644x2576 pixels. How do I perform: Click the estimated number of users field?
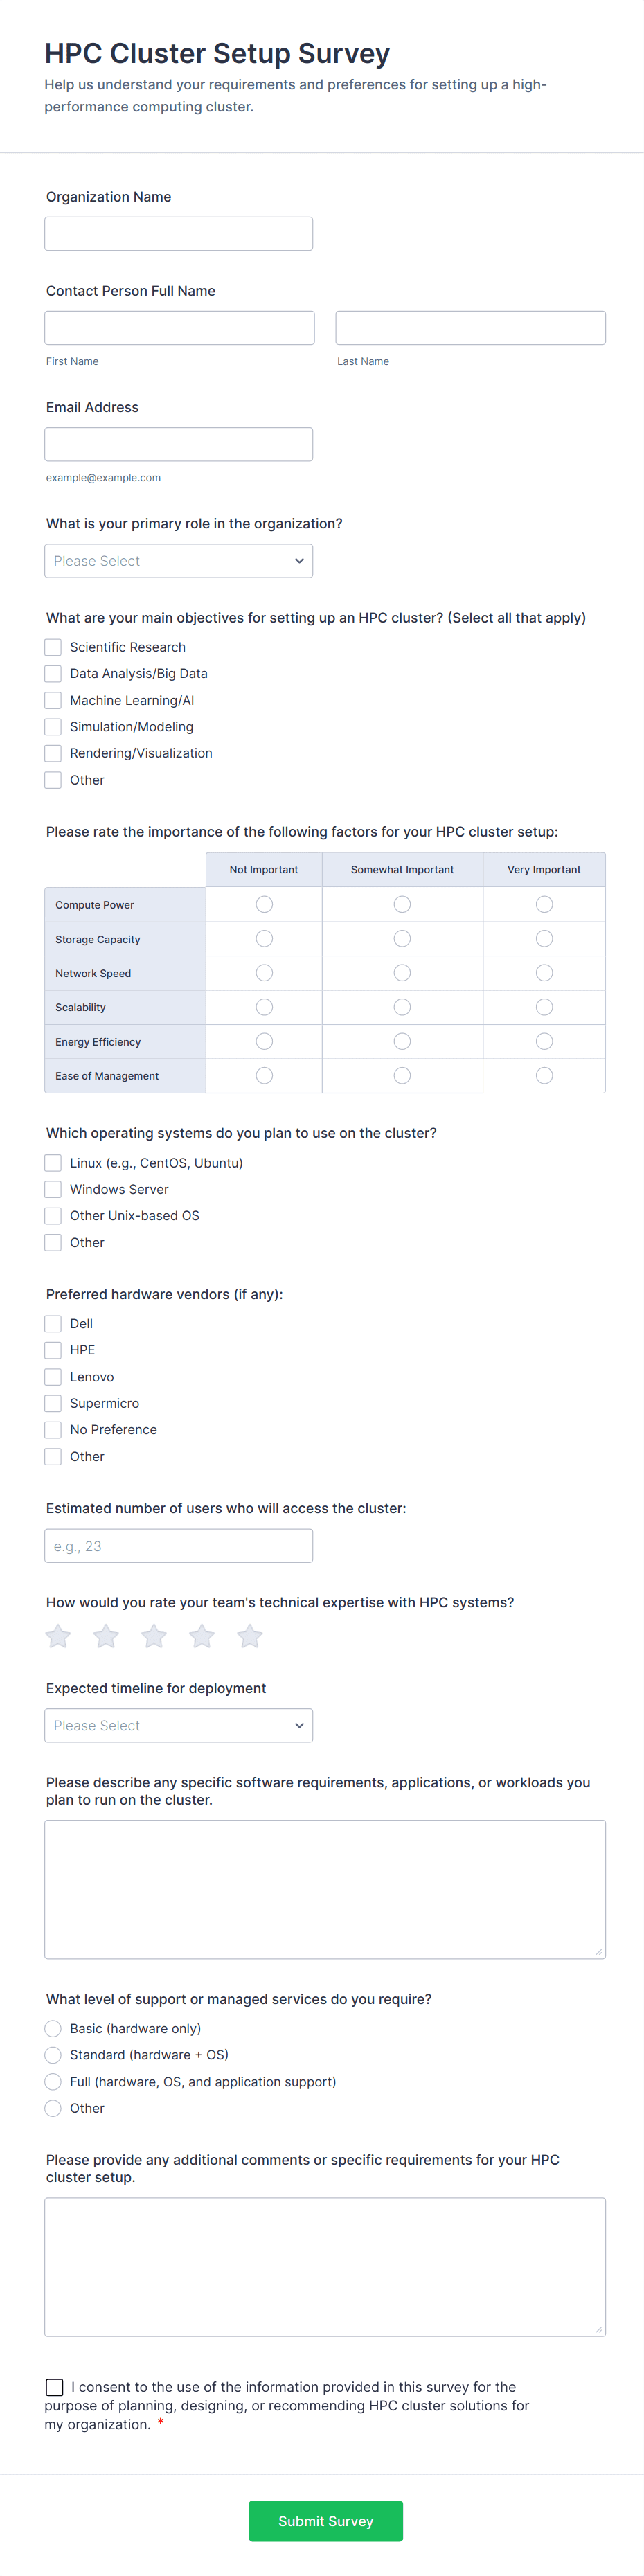point(178,1545)
